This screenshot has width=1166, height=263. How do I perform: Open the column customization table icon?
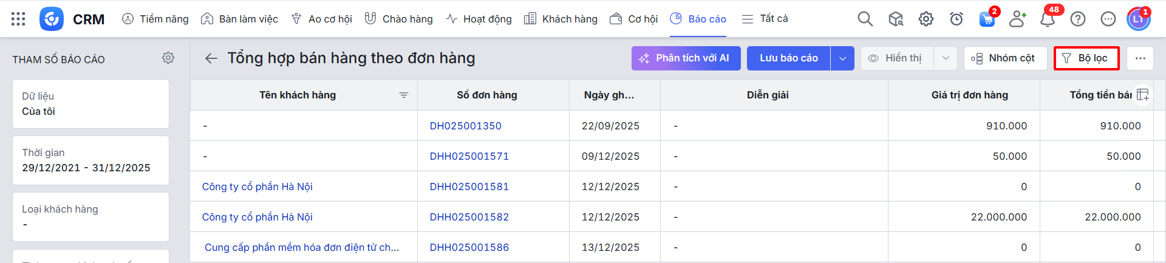[1142, 95]
